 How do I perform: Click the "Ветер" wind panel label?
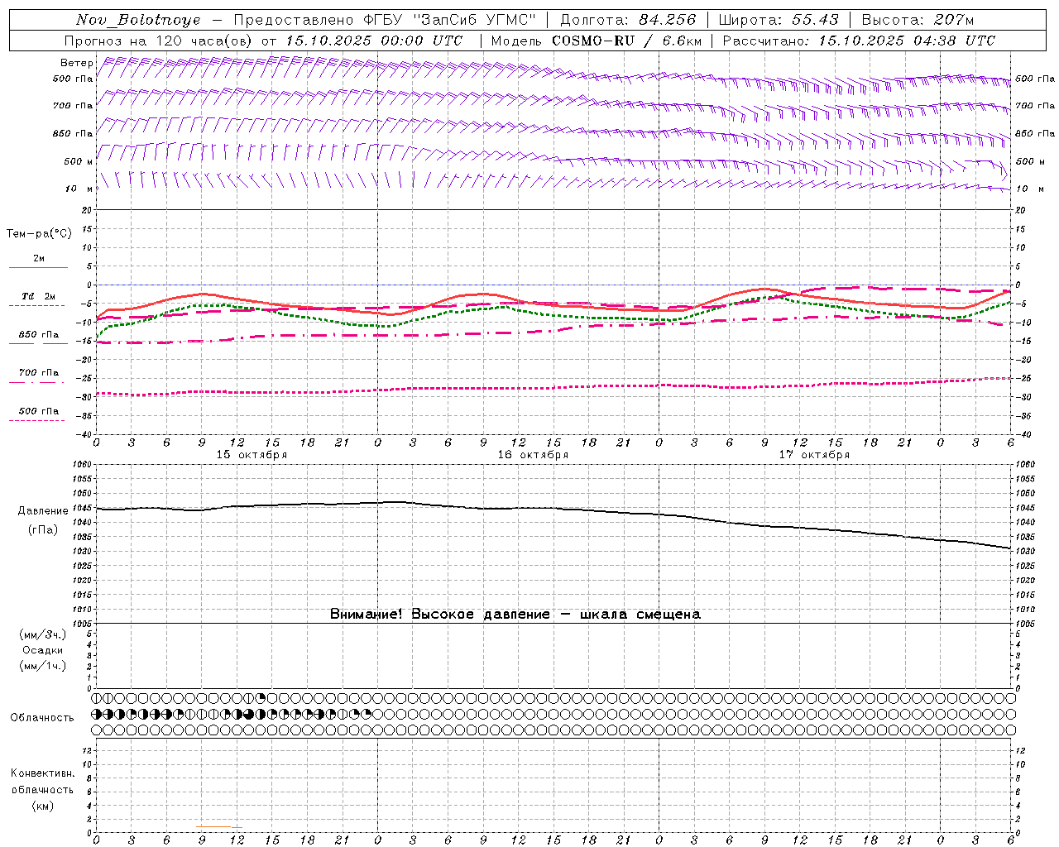[x=77, y=63]
